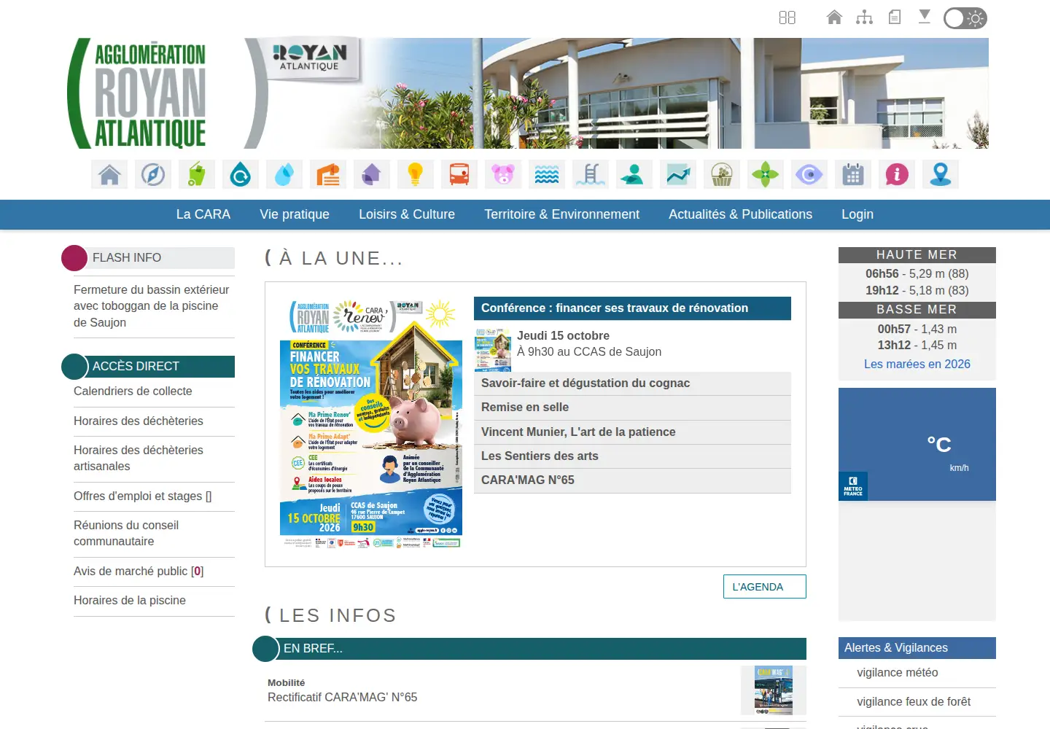Click the blue waves shortcut icon

[547, 174]
